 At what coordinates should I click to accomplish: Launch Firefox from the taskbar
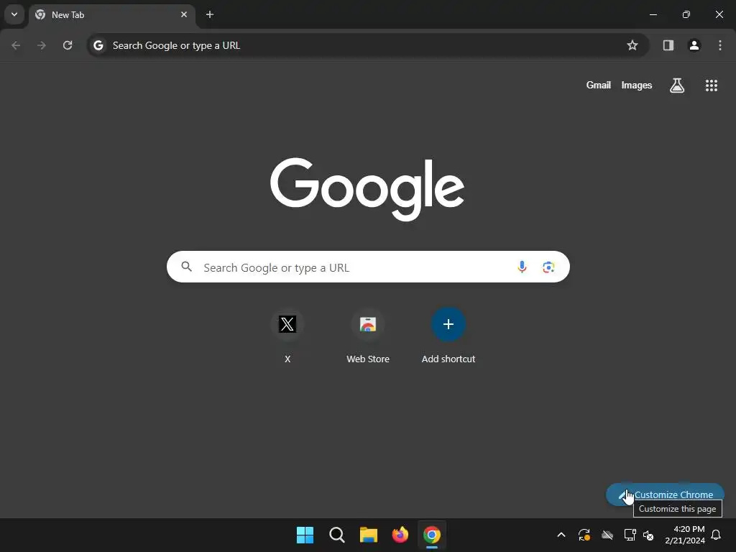click(400, 535)
